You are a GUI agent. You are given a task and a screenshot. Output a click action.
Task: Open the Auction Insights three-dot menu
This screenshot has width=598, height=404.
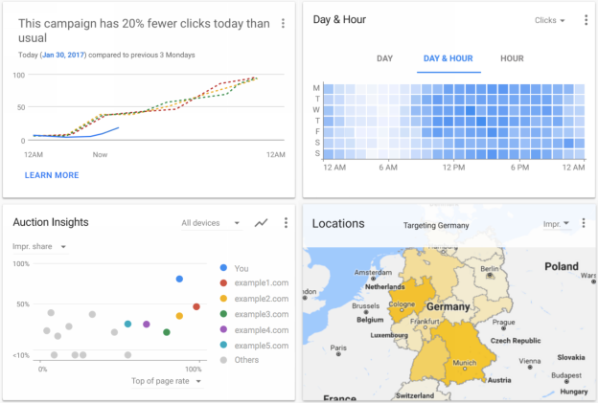[285, 223]
